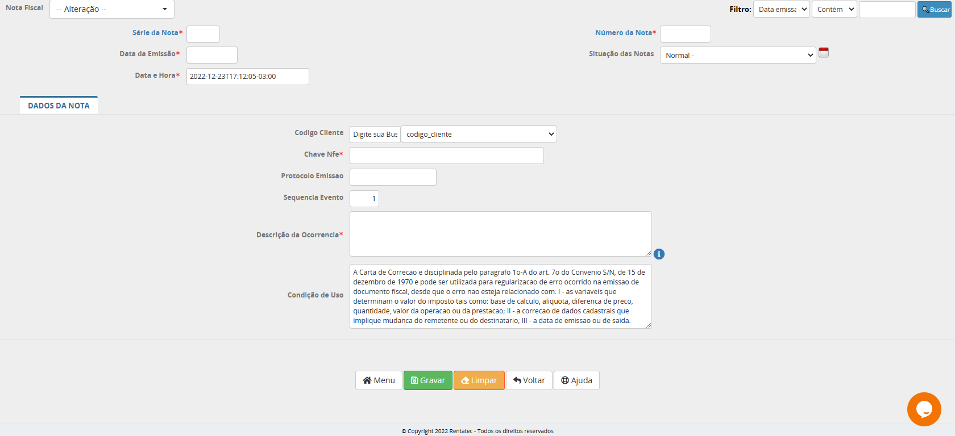Open Ajuda help button
Image resolution: width=955 pixels, height=436 pixels.
point(576,380)
